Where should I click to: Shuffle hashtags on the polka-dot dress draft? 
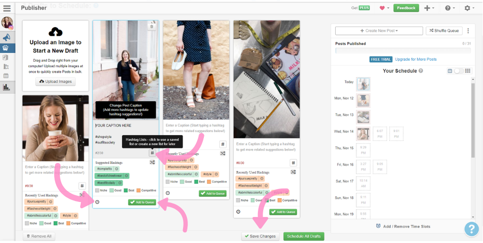point(223,153)
